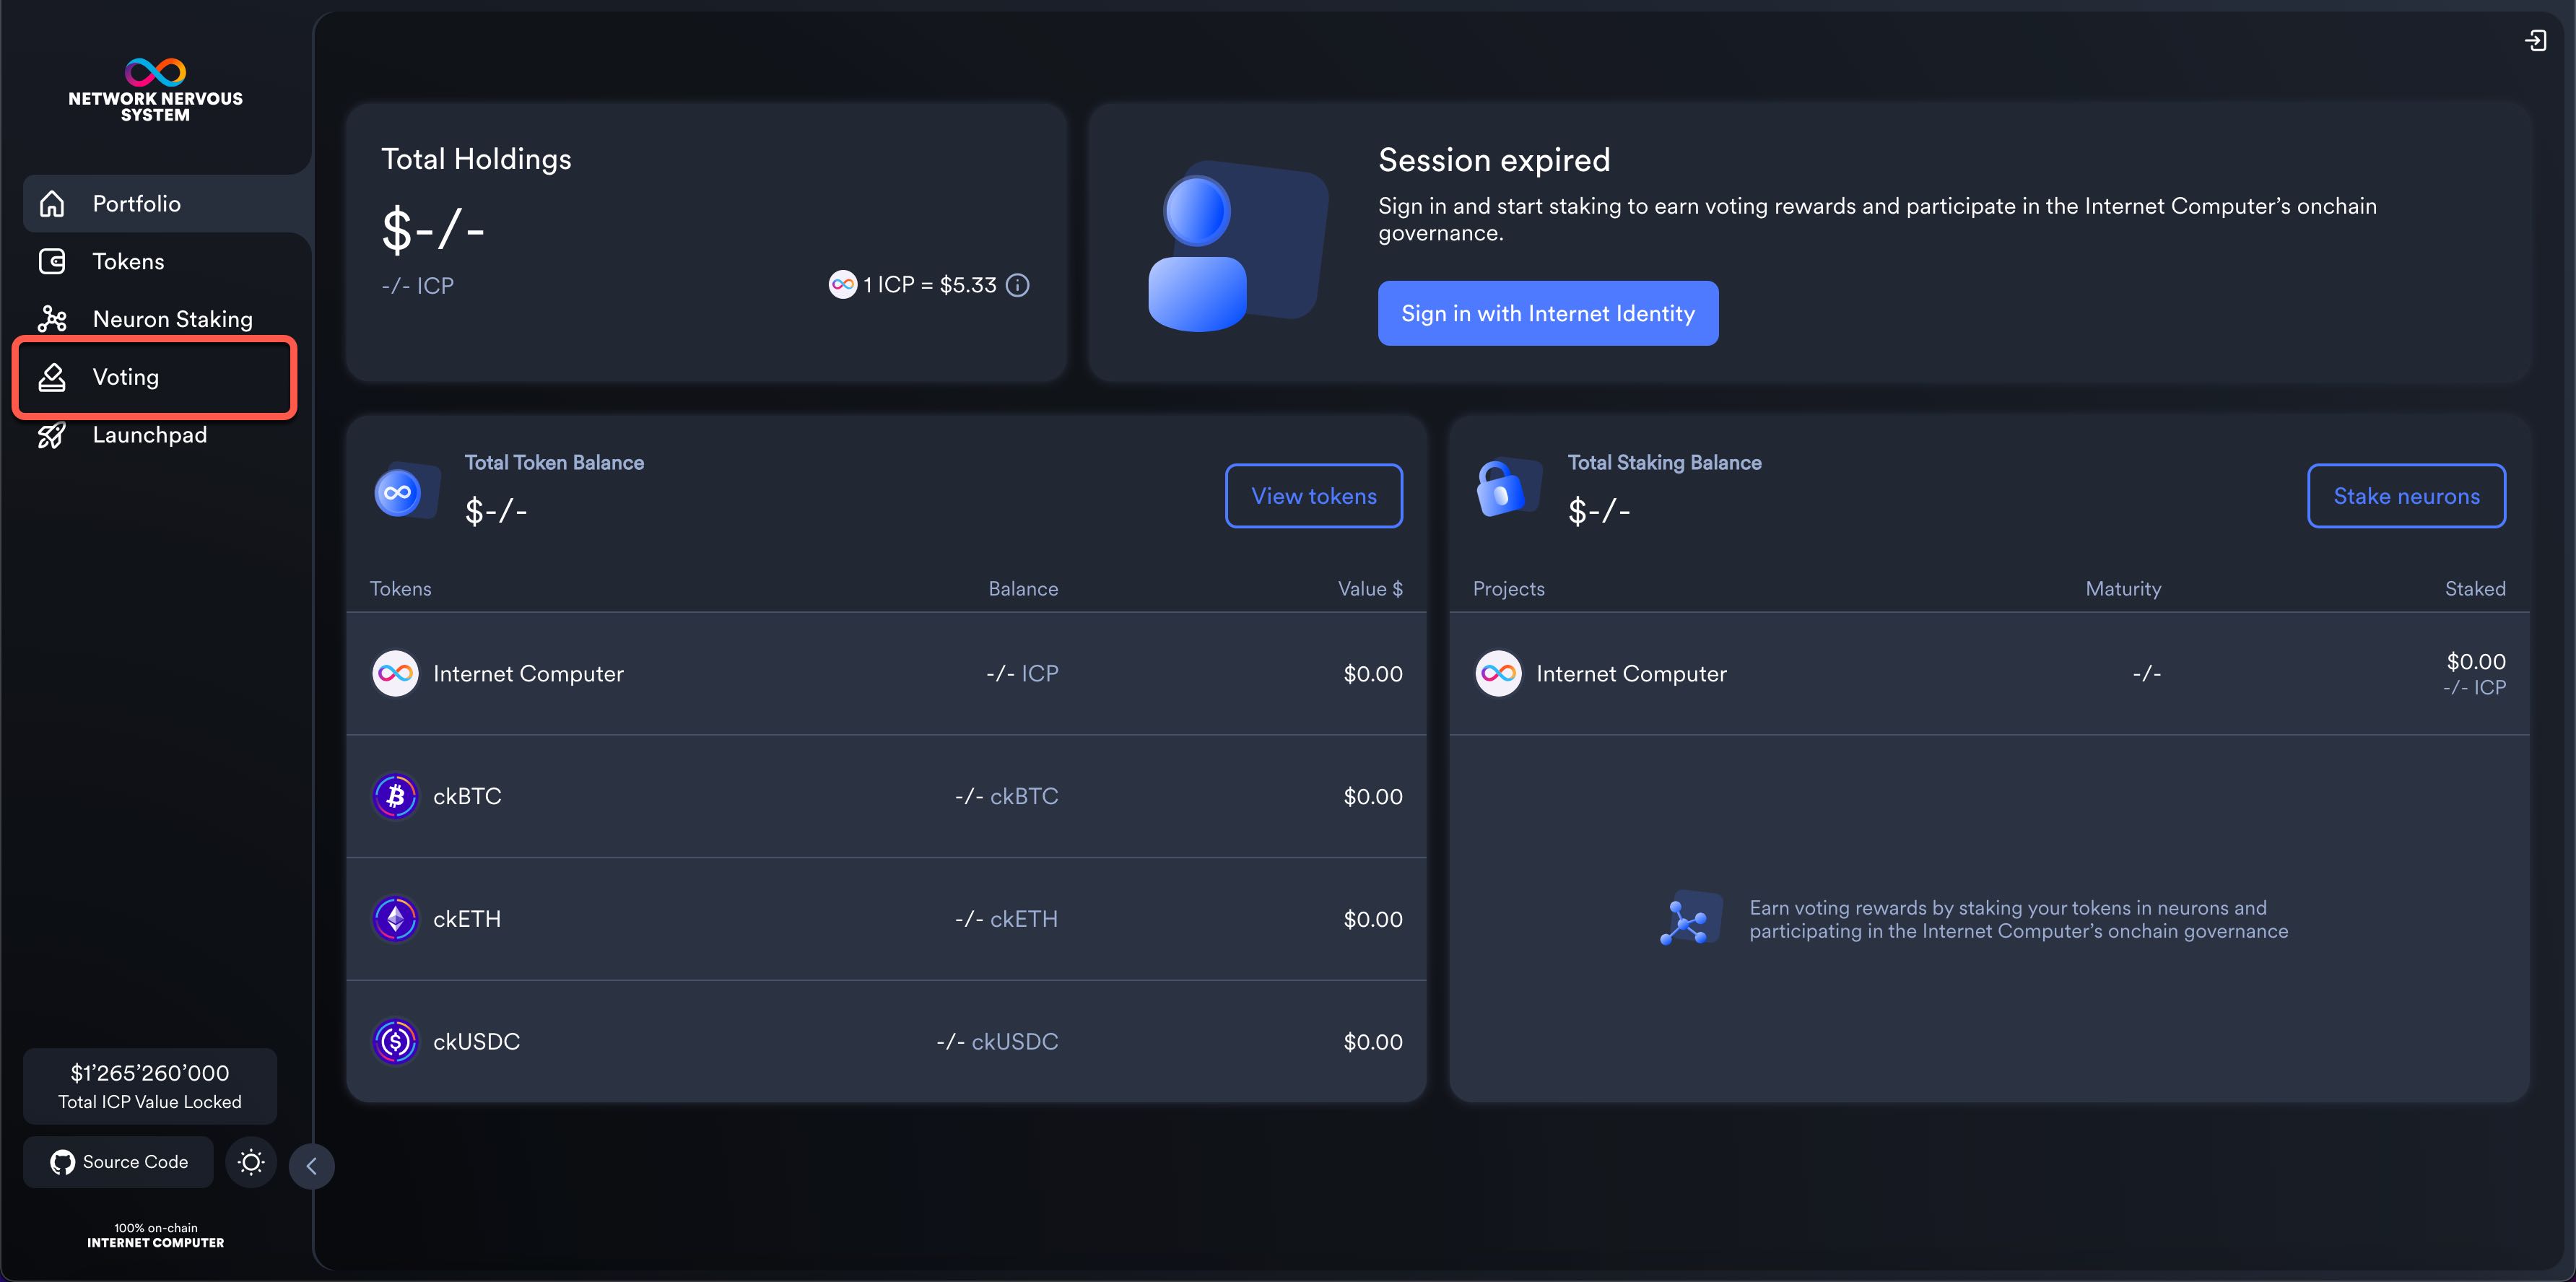
Task: Click the ckETH token icon
Action: point(395,919)
